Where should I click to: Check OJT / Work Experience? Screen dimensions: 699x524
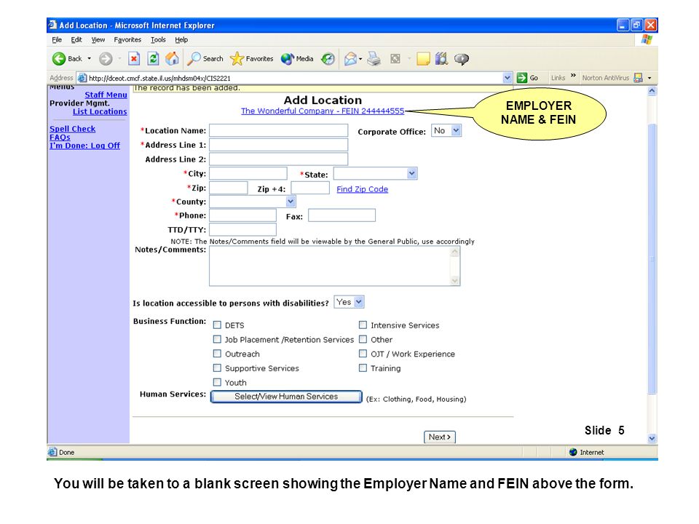click(x=363, y=354)
